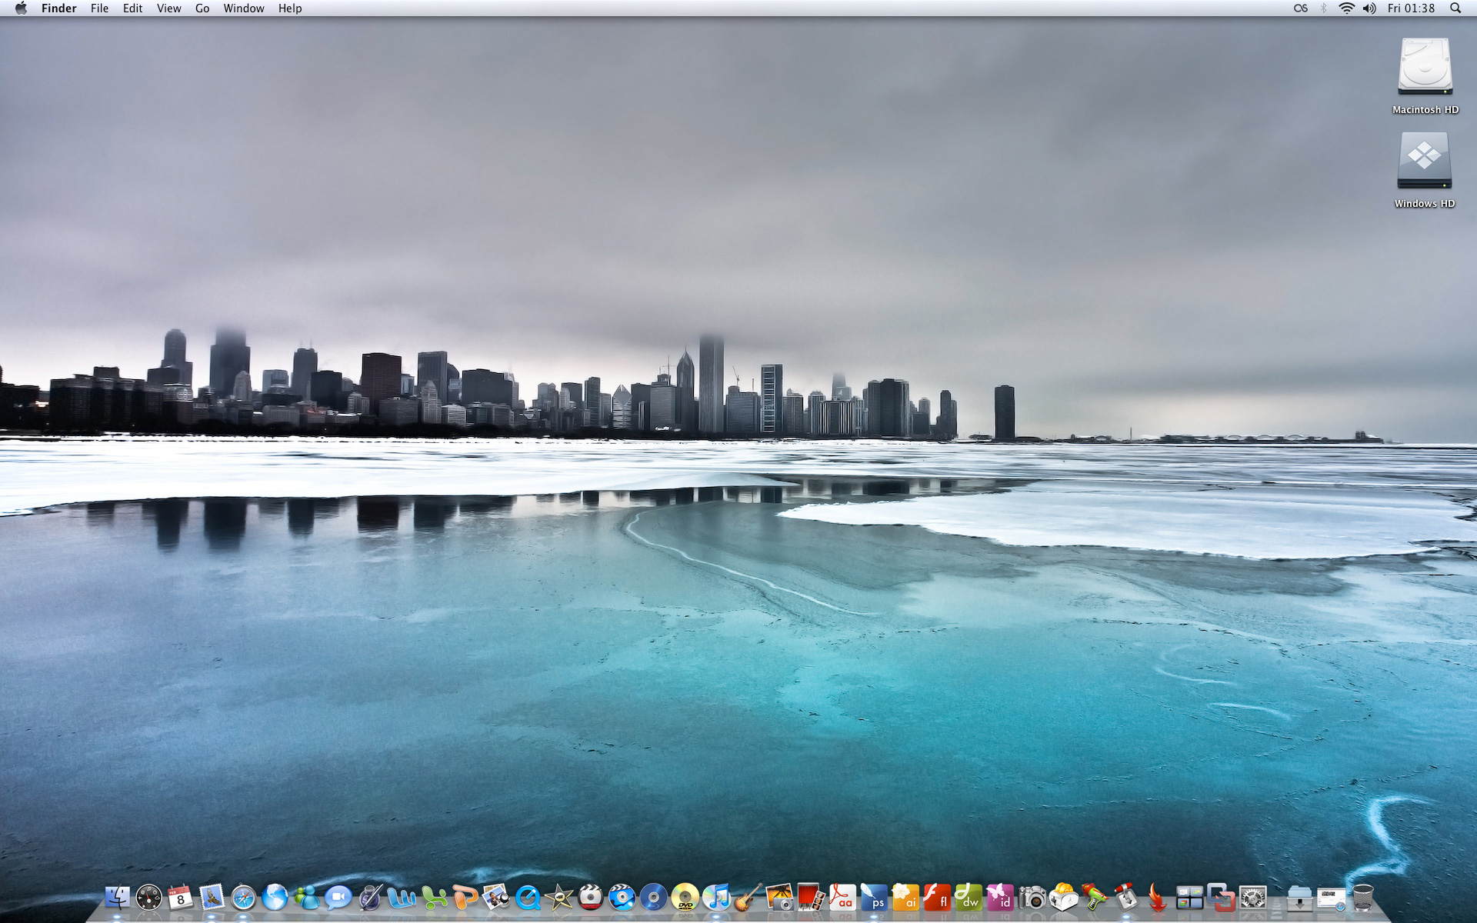Open the Downloads stack in dock
1477x923 pixels.
click(x=1299, y=897)
